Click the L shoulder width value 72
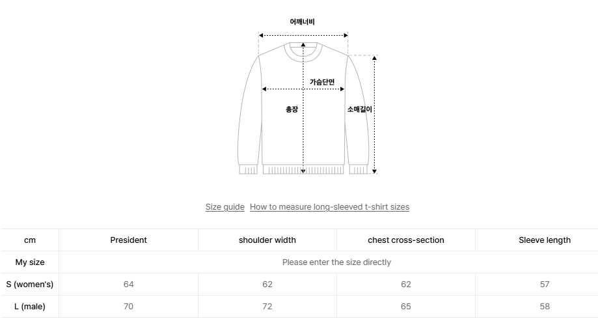598x321 pixels. tap(267, 307)
